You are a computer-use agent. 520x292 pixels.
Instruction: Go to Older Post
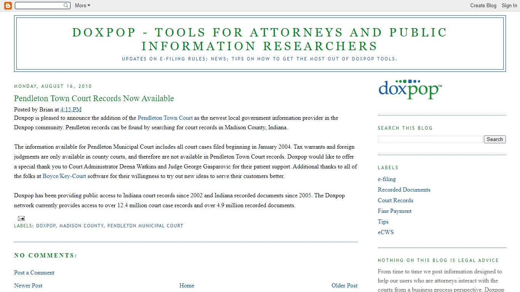coord(345,286)
